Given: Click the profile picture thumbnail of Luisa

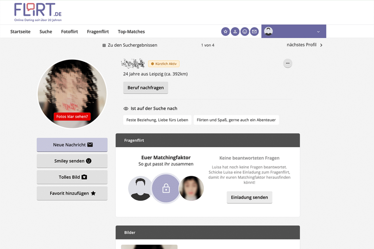Looking at the screenshot, I should [191, 188].
